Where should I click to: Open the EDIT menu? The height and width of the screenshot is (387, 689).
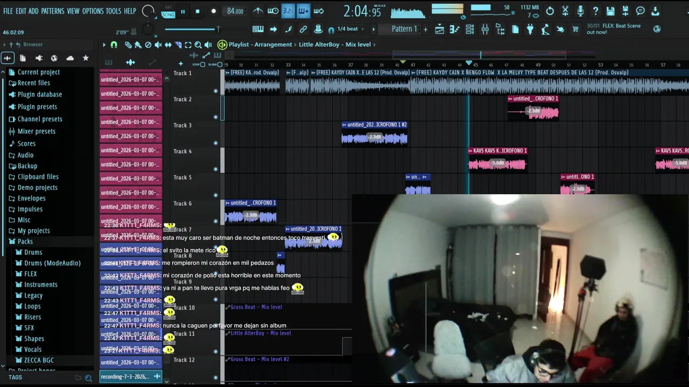(x=21, y=11)
